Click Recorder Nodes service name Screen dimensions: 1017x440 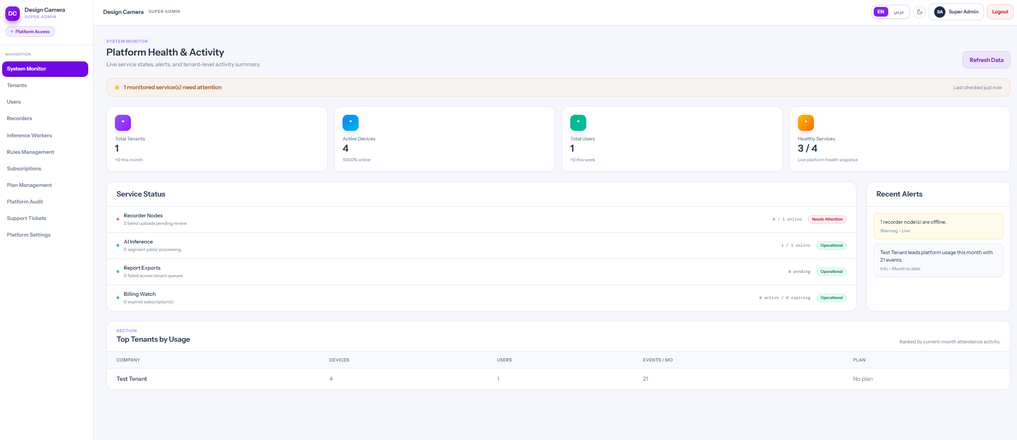point(143,216)
